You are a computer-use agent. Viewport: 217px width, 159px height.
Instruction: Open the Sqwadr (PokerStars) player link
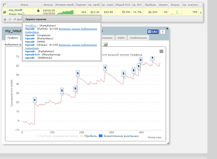pyautogui.click(x=30, y=38)
